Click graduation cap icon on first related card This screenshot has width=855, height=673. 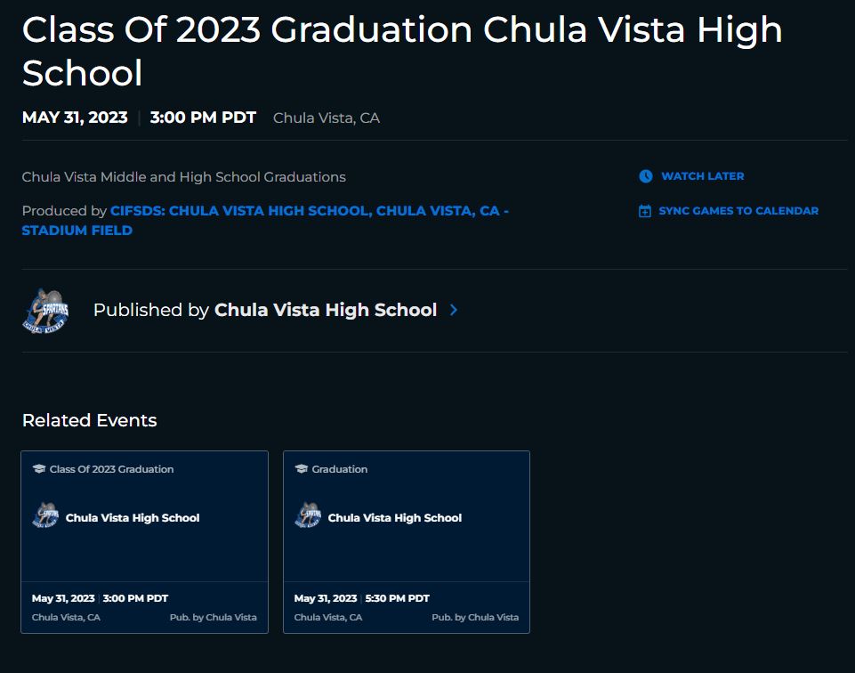(39, 469)
